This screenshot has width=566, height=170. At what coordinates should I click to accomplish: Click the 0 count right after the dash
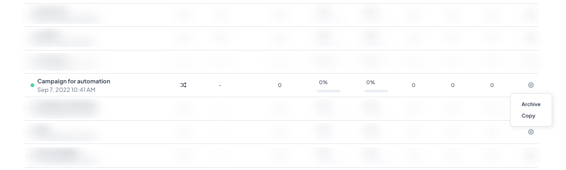coord(280,85)
